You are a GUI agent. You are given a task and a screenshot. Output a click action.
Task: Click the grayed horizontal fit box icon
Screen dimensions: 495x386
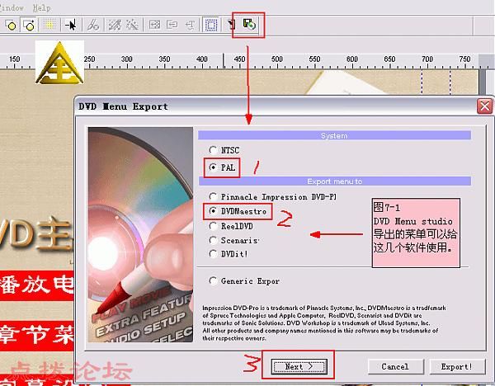[172, 25]
